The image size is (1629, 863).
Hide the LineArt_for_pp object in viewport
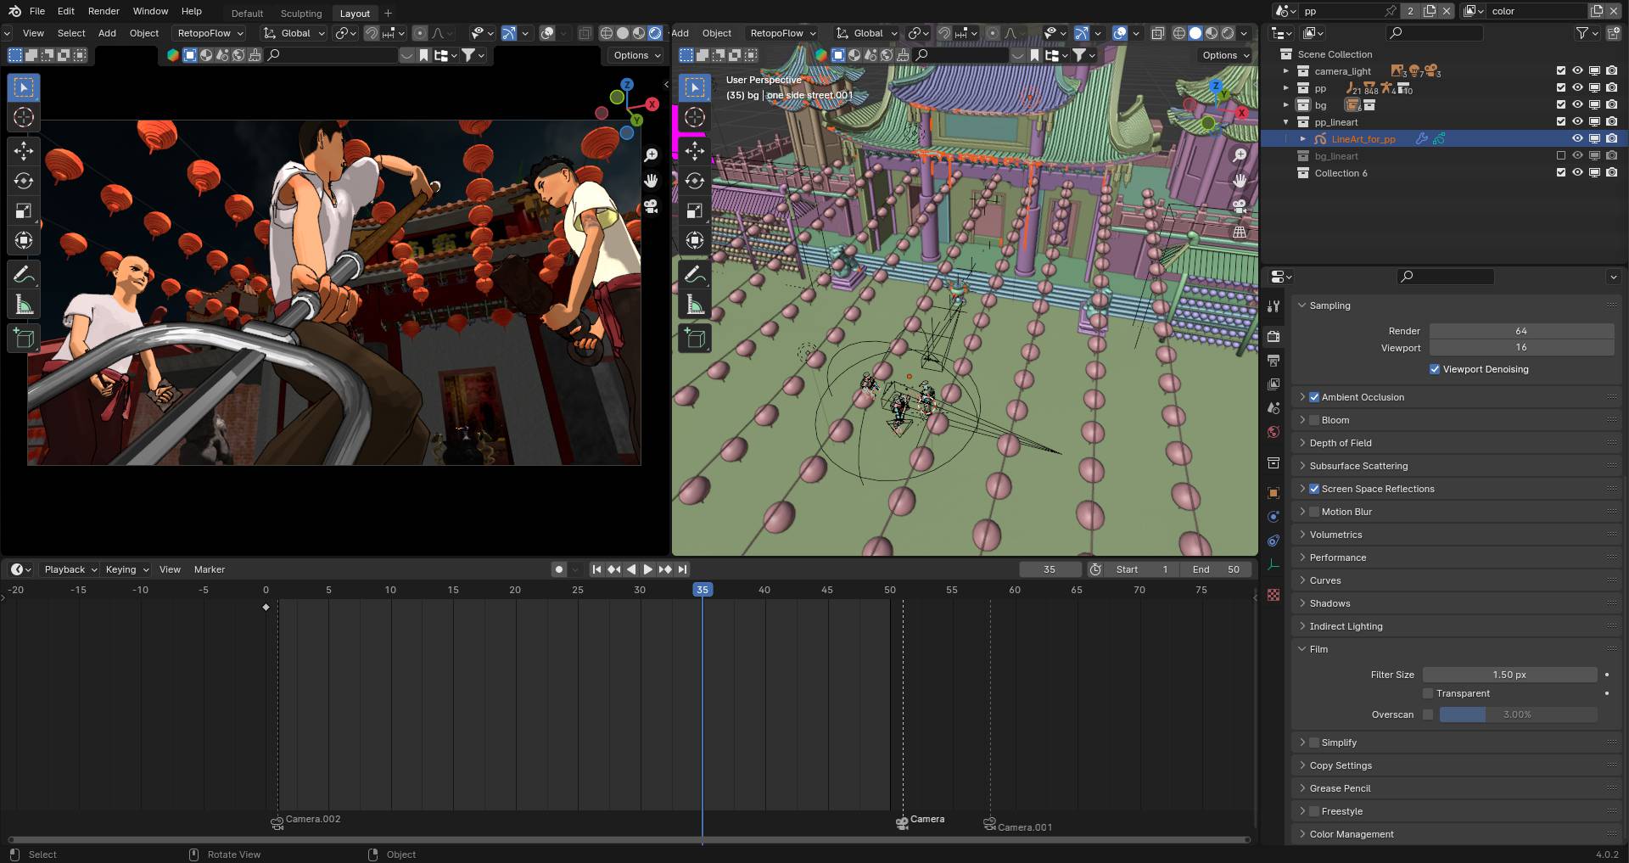coord(1577,139)
